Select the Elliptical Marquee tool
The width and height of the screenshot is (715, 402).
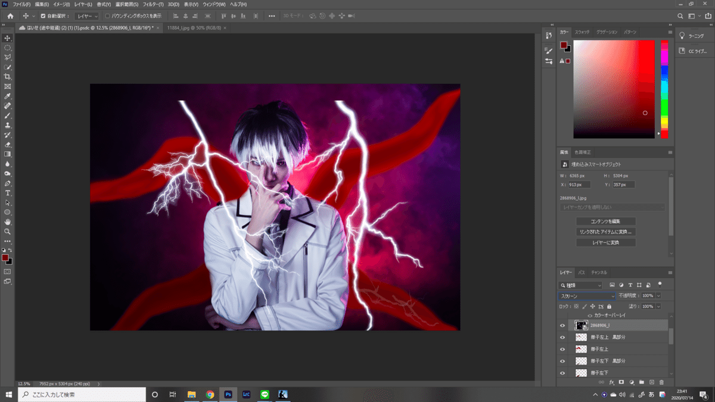[x=8, y=48]
